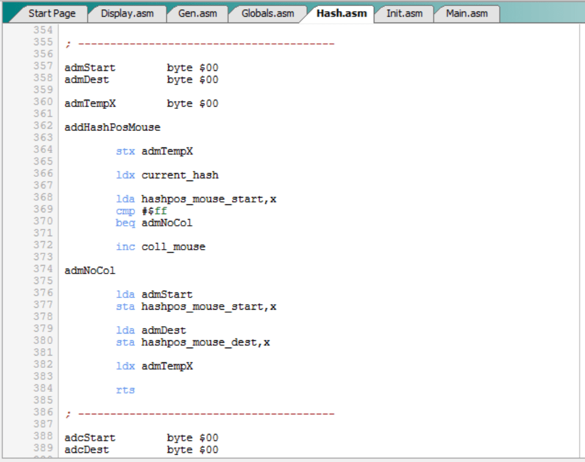Click the cmp #$ff instruction
585x462 pixels.
coord(141,211)
